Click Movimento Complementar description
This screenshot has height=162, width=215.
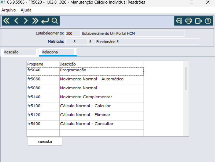click(102, 98)
